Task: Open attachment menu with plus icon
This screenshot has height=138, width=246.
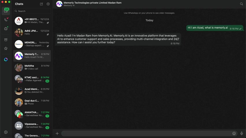Action: coord(57,133)
